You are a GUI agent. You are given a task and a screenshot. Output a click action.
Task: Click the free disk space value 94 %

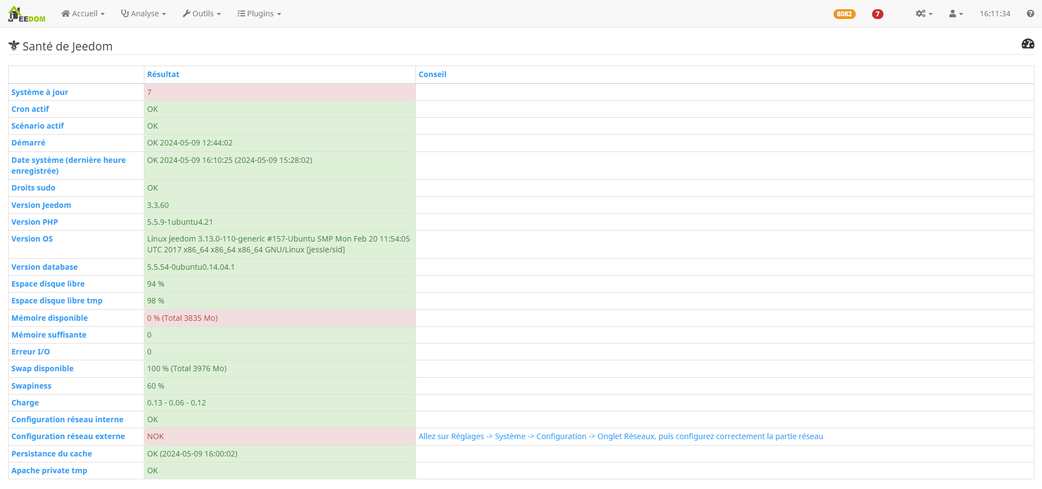(156, 284)
